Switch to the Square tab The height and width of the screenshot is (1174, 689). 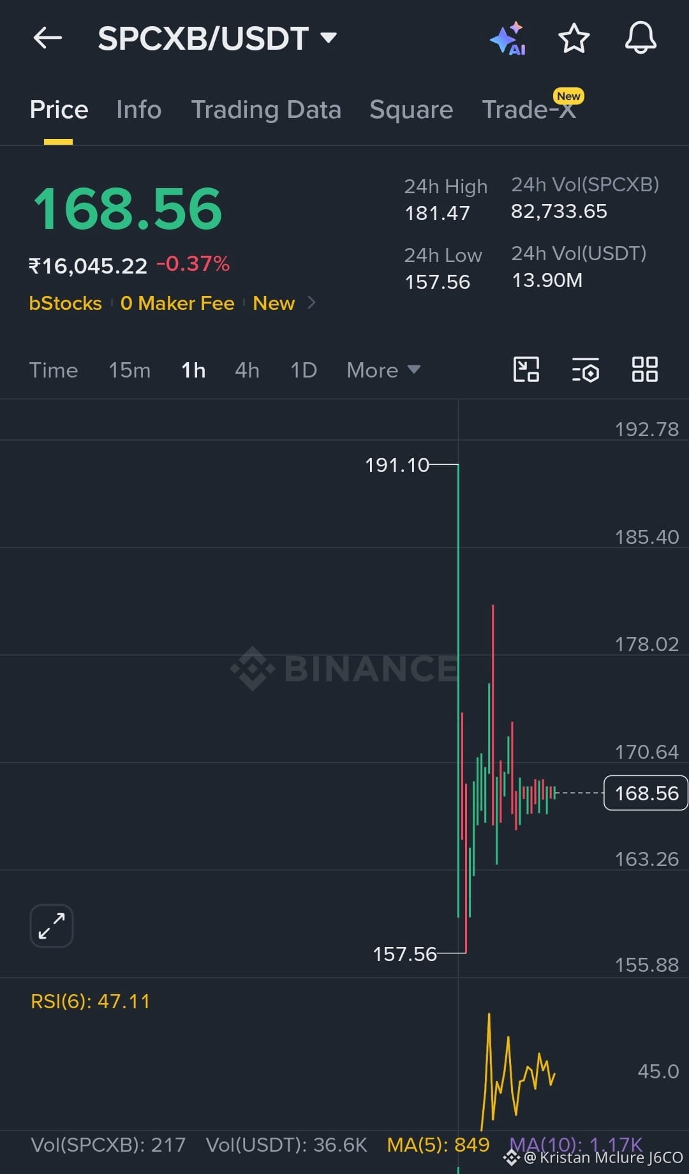tap(411, 110)
